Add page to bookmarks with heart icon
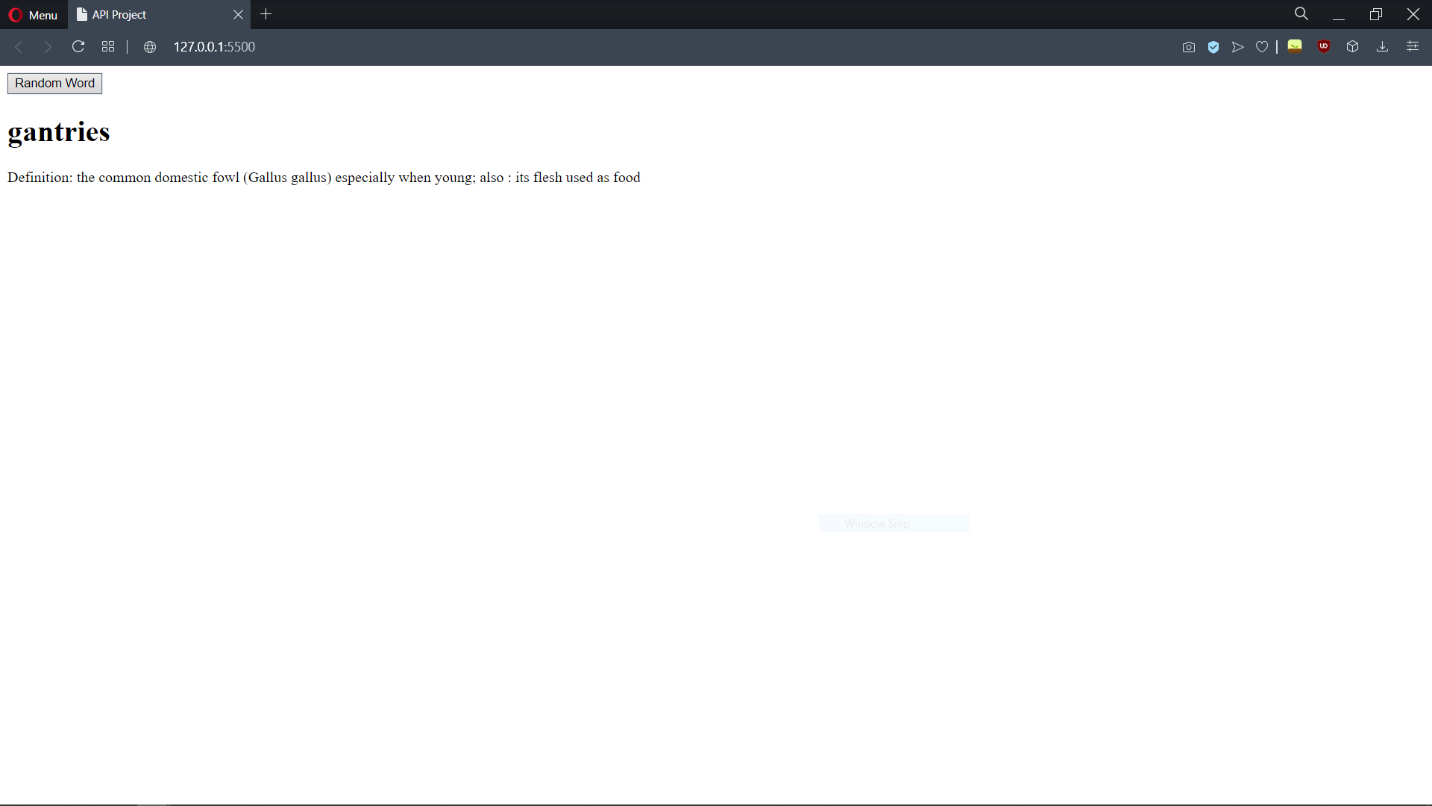The width and height of the screenshot is (1432, 806). [x=1262, y=47]
